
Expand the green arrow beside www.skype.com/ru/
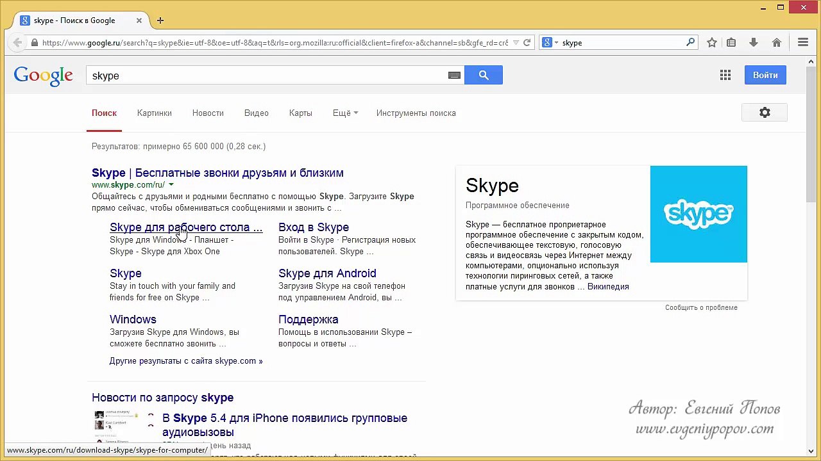(171, 185)
